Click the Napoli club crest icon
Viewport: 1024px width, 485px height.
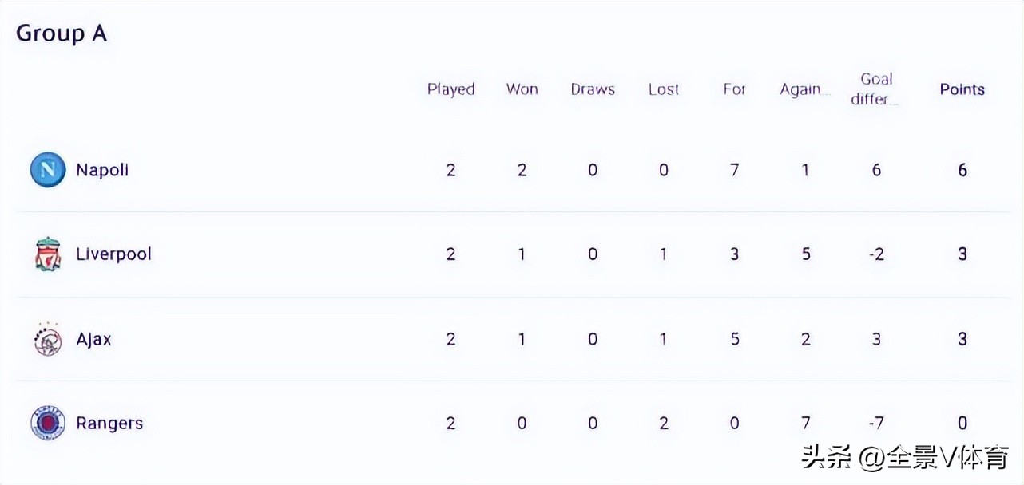[48, 170]
